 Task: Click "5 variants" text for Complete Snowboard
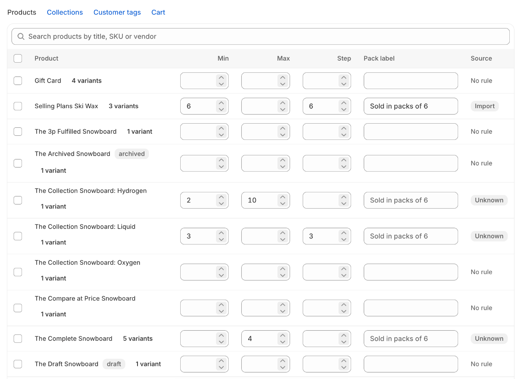[x=138, y=339]
